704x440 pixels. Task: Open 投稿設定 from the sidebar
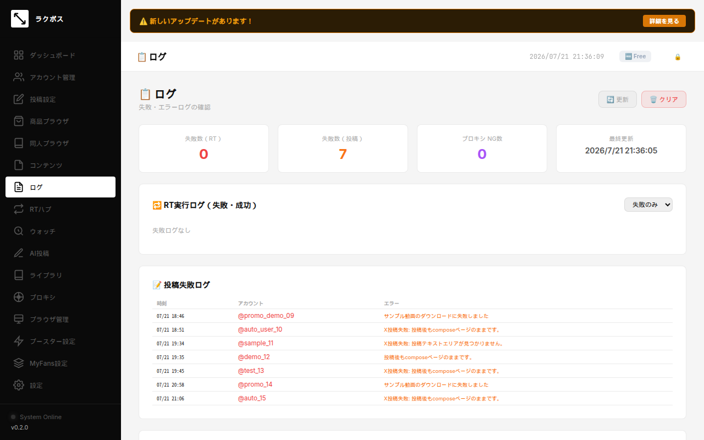[x=61, y=99]
